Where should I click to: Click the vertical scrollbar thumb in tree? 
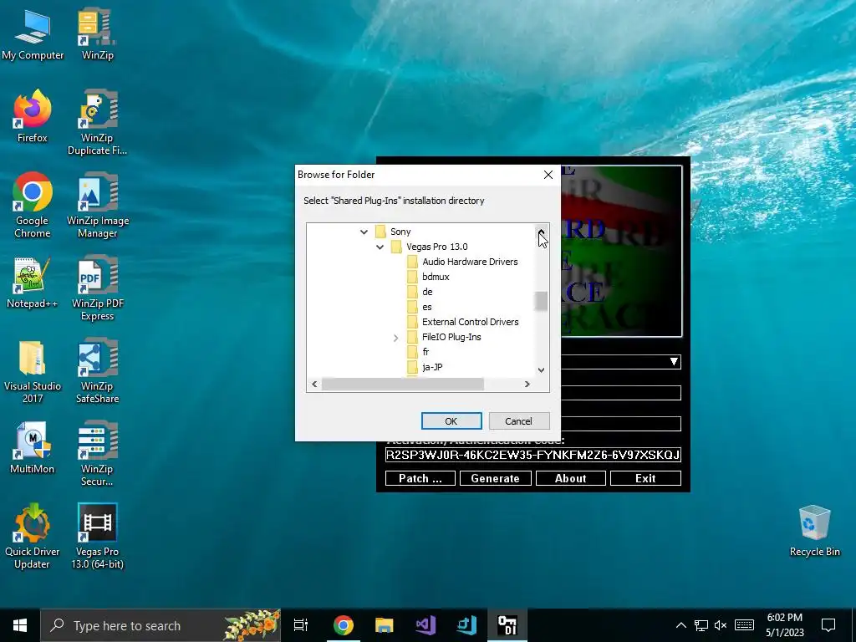541,301
